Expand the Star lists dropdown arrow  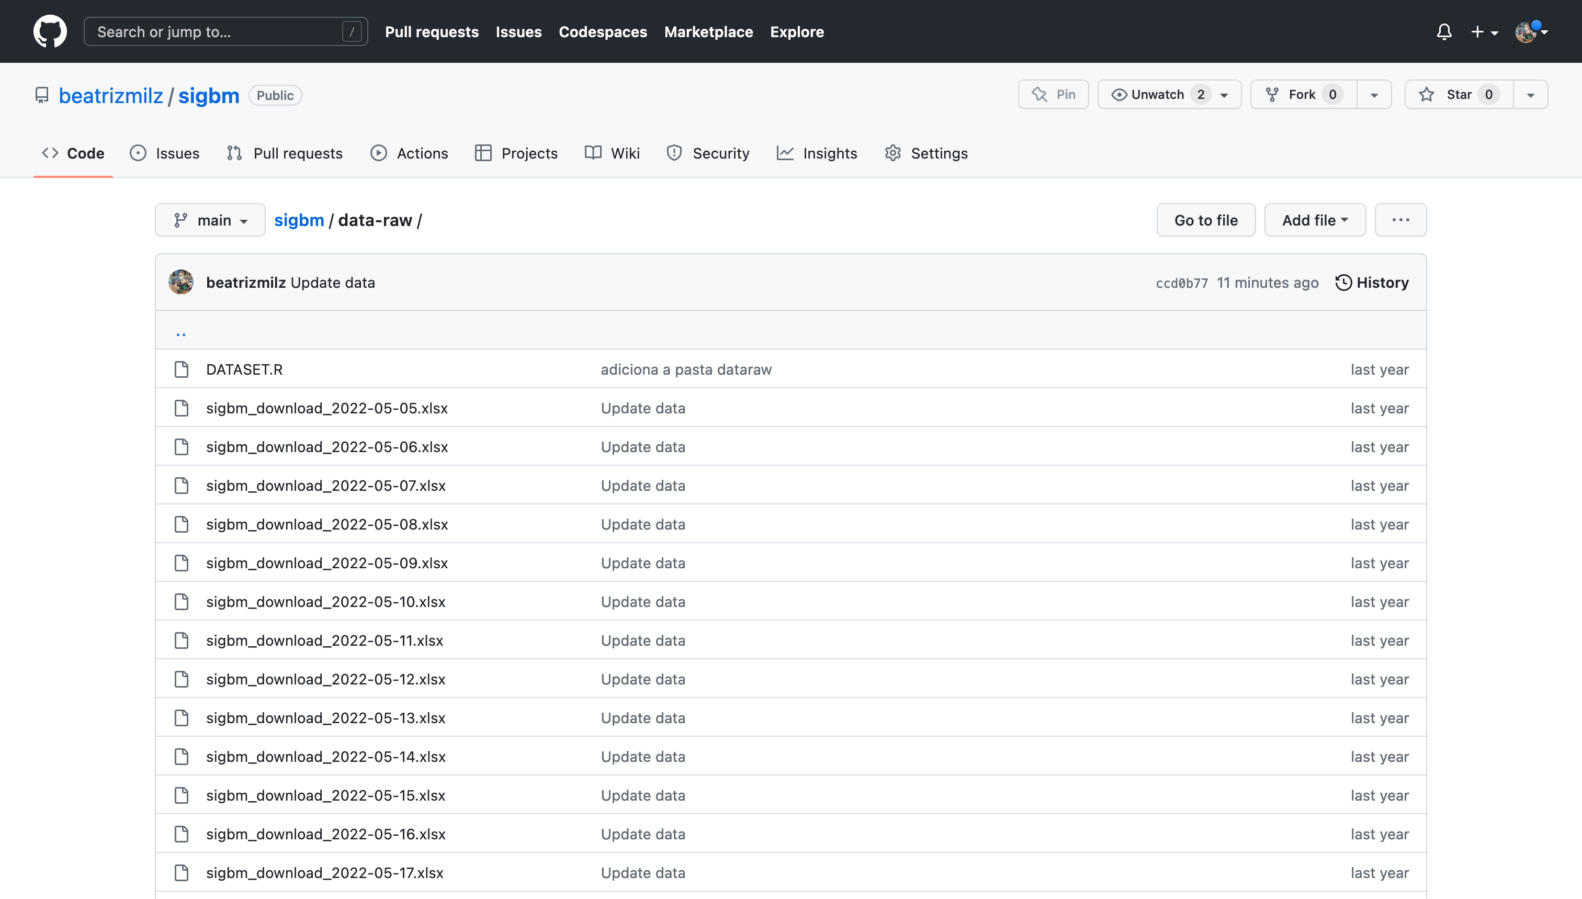[1530, 95]
